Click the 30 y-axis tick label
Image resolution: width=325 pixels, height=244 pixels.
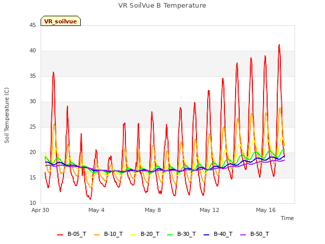[32, 102]
